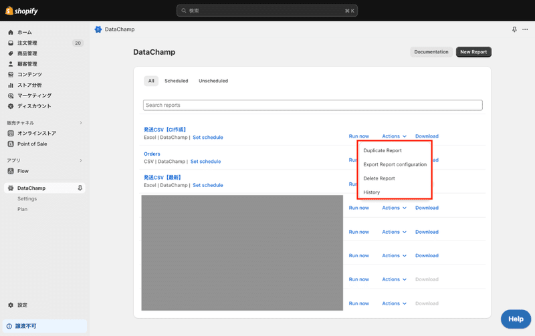Open the ホーム home icon in sidebar
This screenshot has height=336, width=535.
tap(11, 32)
